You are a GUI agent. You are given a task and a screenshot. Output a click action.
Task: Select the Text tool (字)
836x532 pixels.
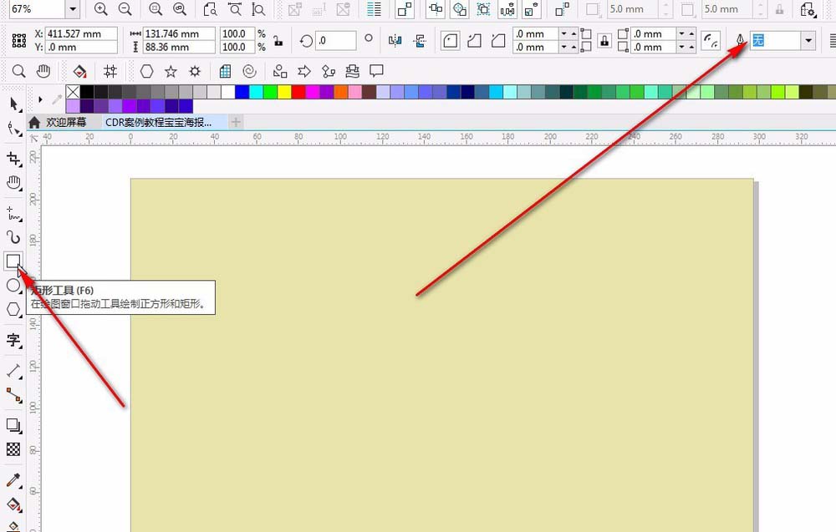point(13,340)
